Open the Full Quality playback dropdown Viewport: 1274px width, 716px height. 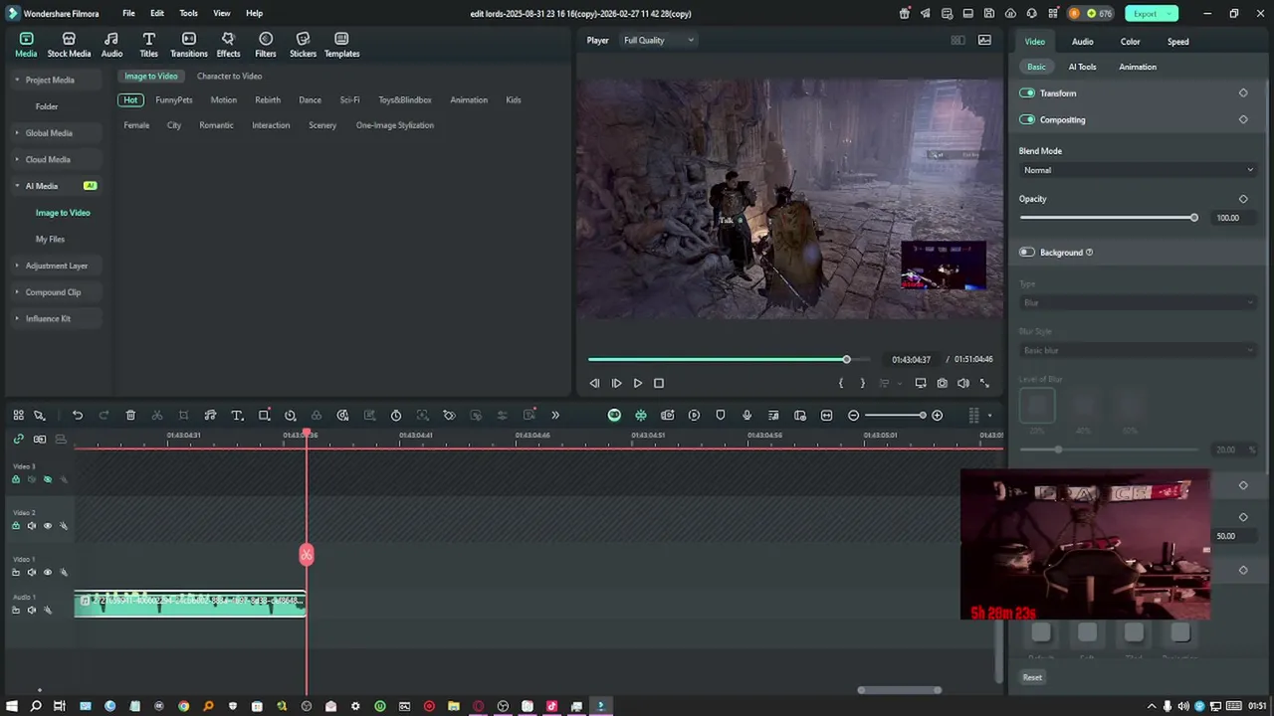(x=658, y=40)
